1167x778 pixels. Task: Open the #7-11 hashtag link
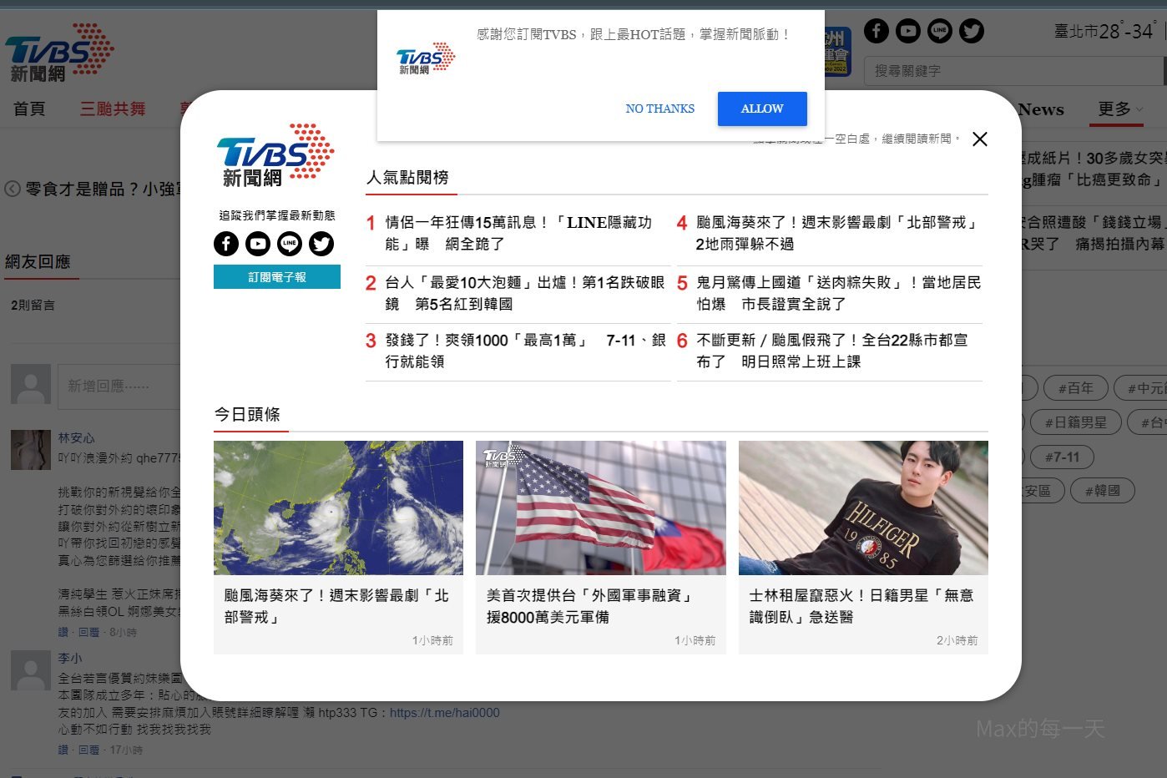pos(1061,457)
